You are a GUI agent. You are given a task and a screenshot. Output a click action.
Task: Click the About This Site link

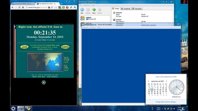tap(38, 77)
